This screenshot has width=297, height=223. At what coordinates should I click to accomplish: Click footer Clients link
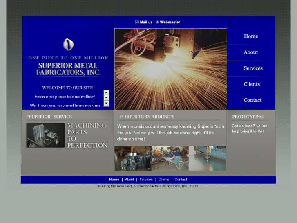[x=164, y=180]
